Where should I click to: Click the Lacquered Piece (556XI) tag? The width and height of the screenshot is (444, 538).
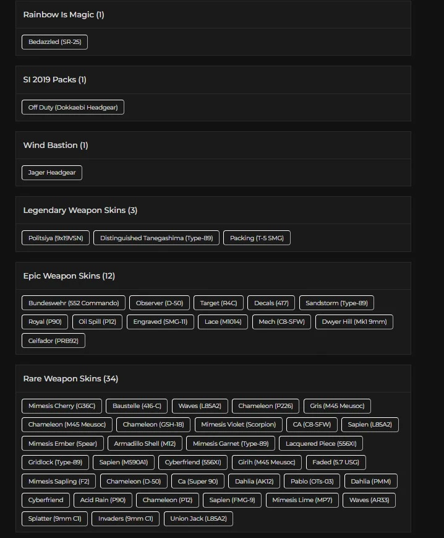(x=321, y=443)
